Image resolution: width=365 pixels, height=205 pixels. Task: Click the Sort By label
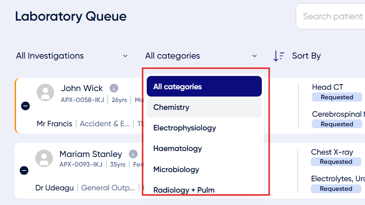[x=306, y=56]
